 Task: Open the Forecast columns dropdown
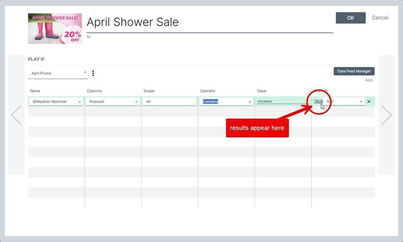click(x=113, y=101)
